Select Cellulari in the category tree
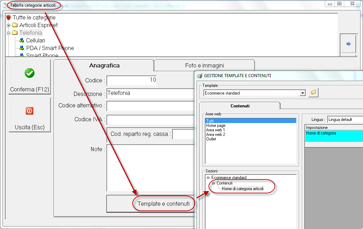363x229 pixels. (35, 40)
